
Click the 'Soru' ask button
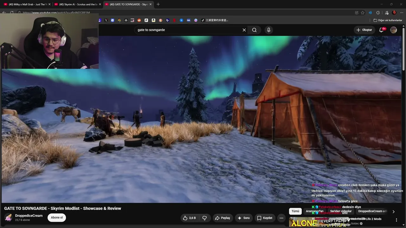coord(244,218)
